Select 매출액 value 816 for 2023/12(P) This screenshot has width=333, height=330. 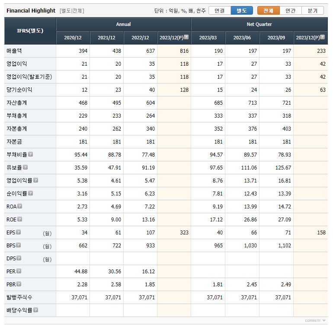184,51
